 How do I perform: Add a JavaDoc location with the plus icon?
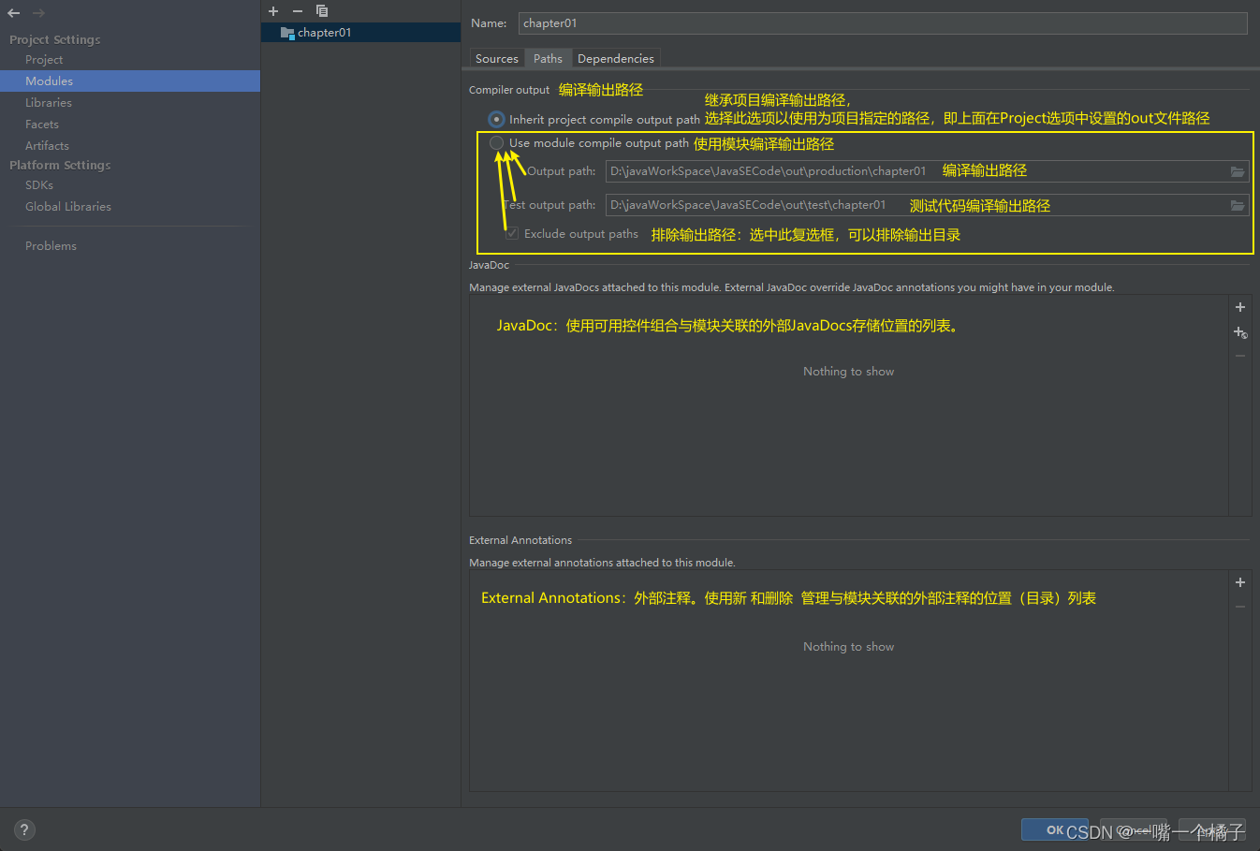click(x=1240, y=306)
